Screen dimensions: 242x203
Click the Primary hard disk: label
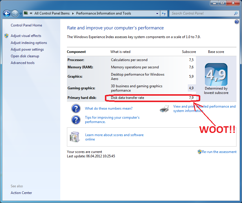pos(82,98)
